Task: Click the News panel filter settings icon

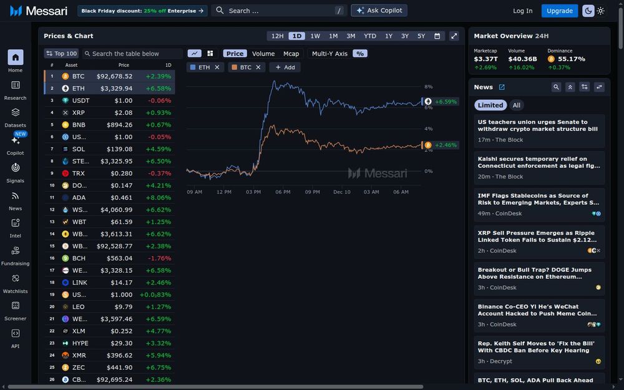Action: click(585, 87)
